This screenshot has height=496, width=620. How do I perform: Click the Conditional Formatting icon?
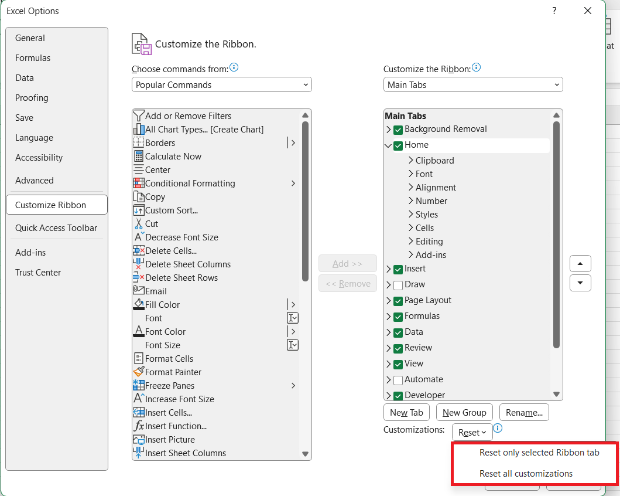click(138, 183)
